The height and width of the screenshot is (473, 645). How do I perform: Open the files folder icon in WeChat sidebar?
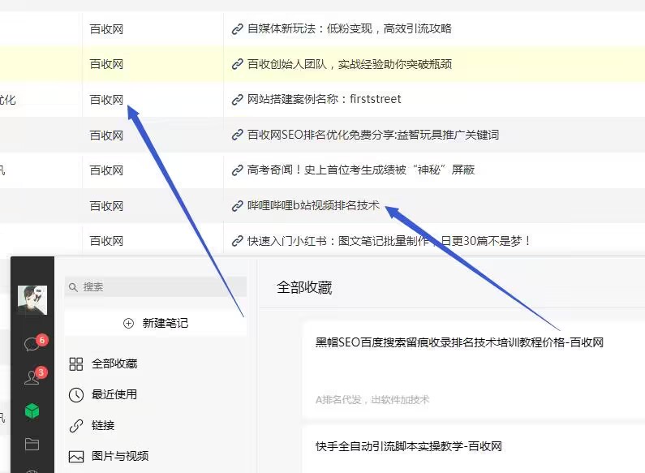(x=32, y=445)
